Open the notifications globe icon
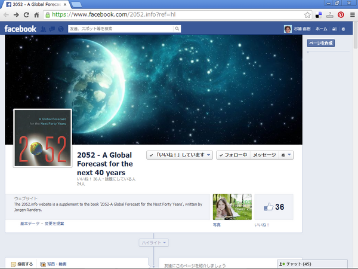This screenshot has height=269, width=358. point(61,29)
